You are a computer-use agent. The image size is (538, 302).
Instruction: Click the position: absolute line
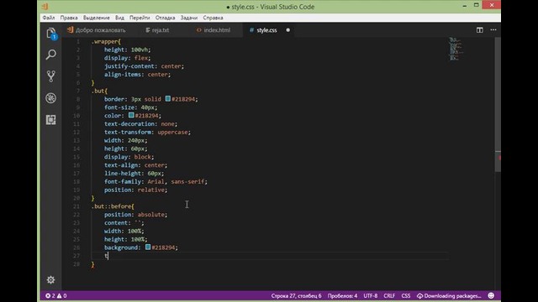pos(136,215)
